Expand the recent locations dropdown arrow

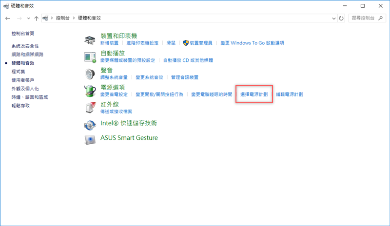click(28, 18)
